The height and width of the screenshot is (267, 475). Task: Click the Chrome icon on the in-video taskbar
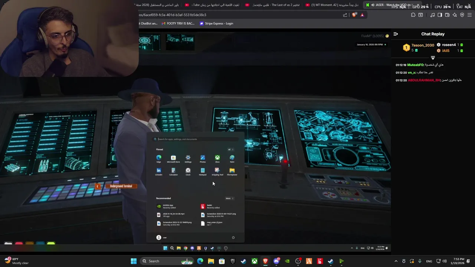click(185, 248)
